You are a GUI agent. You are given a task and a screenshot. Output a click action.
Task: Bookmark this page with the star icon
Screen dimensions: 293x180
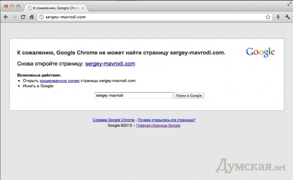[268, 17]
